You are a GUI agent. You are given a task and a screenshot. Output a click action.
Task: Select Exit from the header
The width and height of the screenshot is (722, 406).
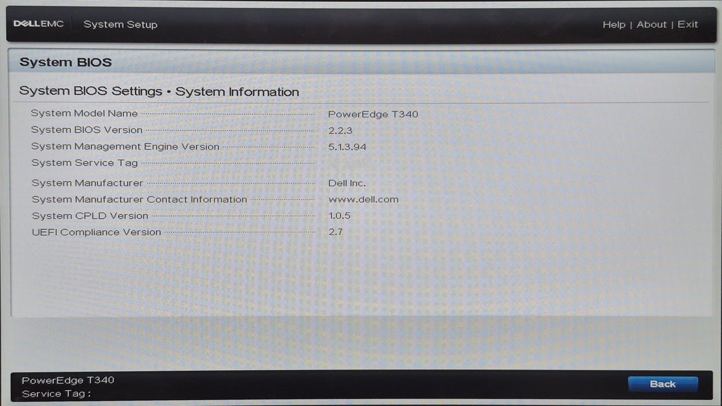[x=688, y=24]
